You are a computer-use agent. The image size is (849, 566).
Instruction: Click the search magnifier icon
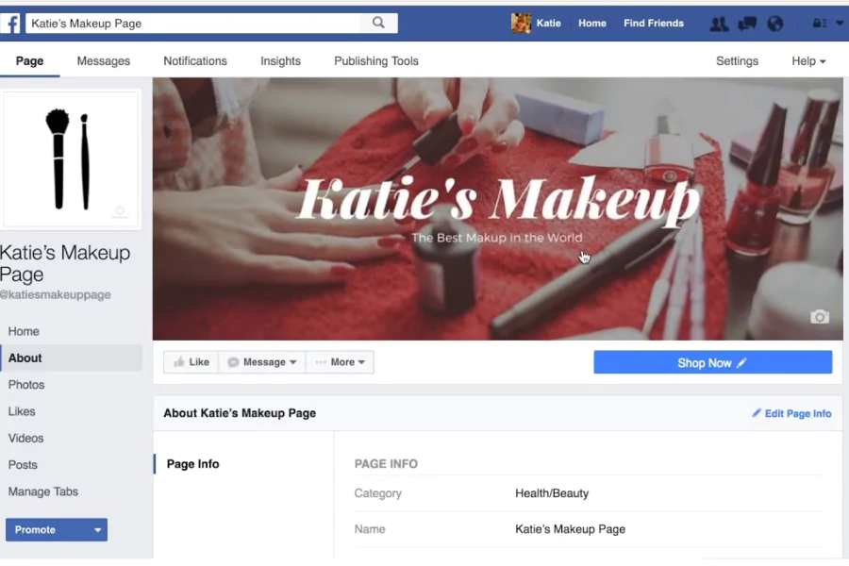tap(378, 23)
